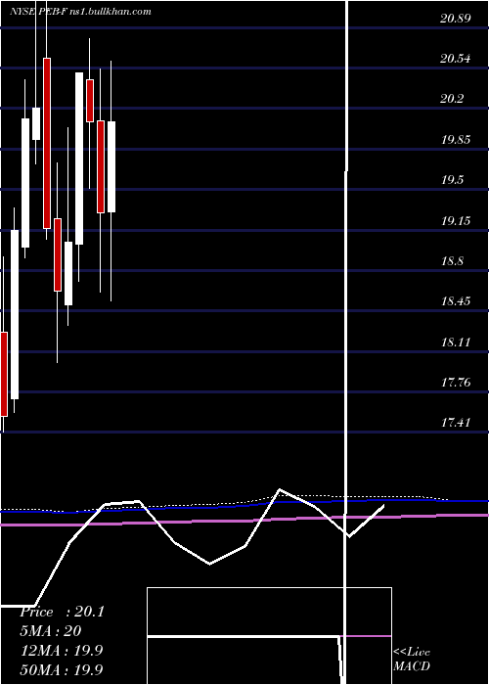Click the NYSE PEB-F ns1.bullkhan.com title text

[x=80, y=12]
